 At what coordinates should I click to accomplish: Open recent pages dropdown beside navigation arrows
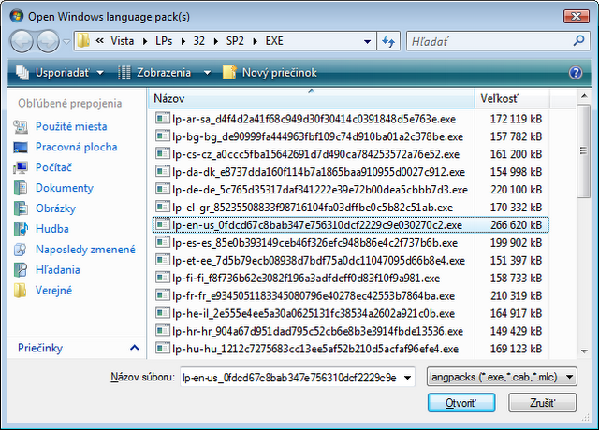[x=66, y=41]
